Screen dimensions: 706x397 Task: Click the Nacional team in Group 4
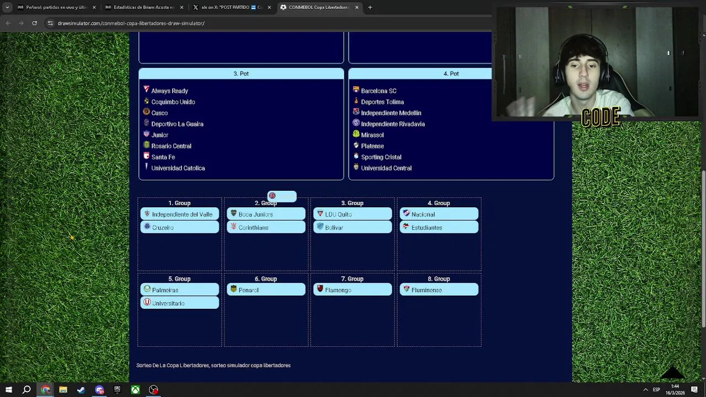tap(439, 214)
